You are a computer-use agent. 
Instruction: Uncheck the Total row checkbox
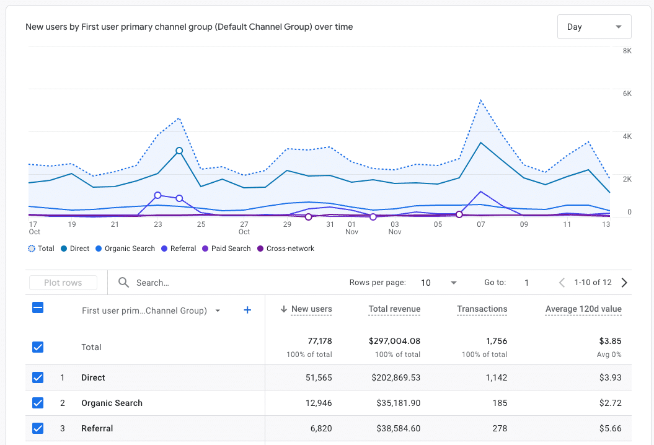pos(38,347)
